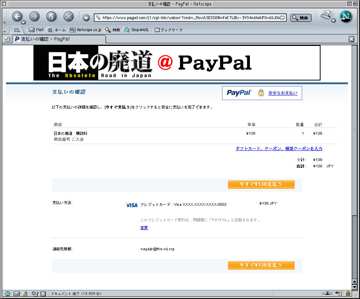Open the Back button history dropdown arrow
The image size is (360, 299).
point(23,22)
